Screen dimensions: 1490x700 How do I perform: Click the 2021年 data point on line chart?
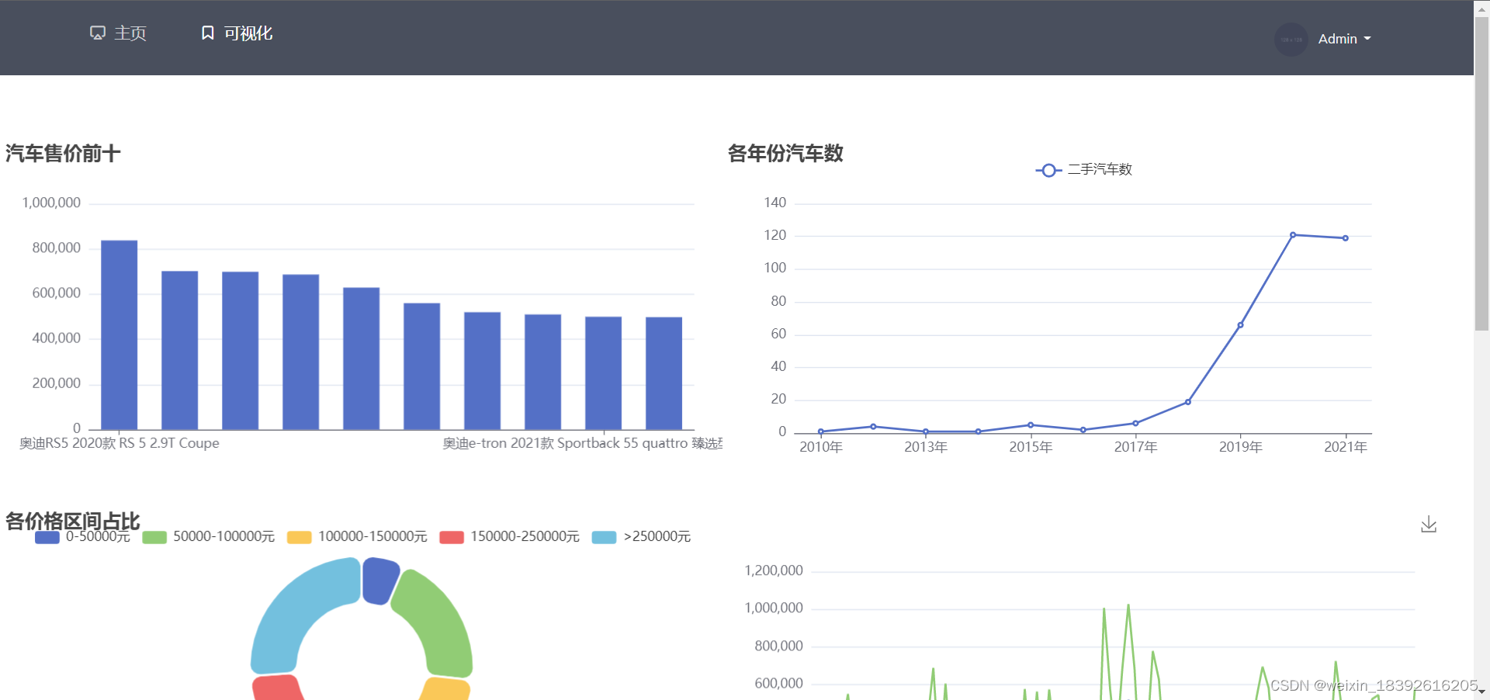click(x=1346, y=238)
